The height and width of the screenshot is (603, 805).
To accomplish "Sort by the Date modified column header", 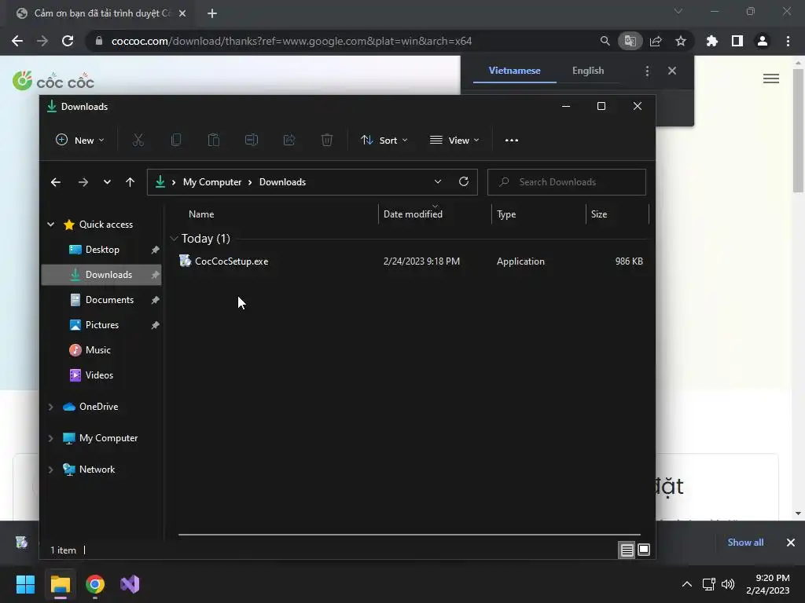I will 413,214.
